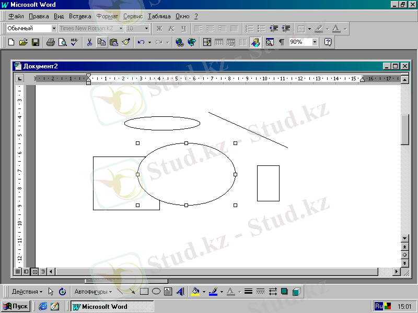Toggle the drawing toolbar button
The height and width of the screenshot is (313, 418).
pyautogui.click(x=255, y=42)
